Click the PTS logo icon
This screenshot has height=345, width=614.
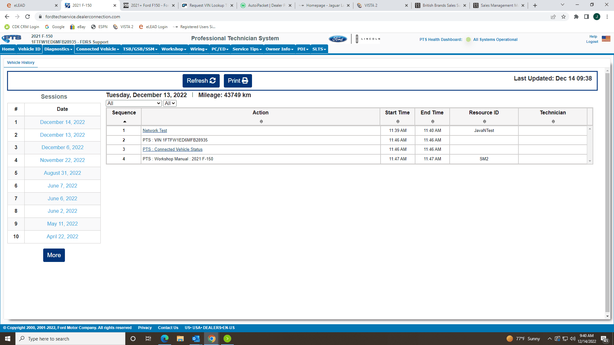click(12, 39)
